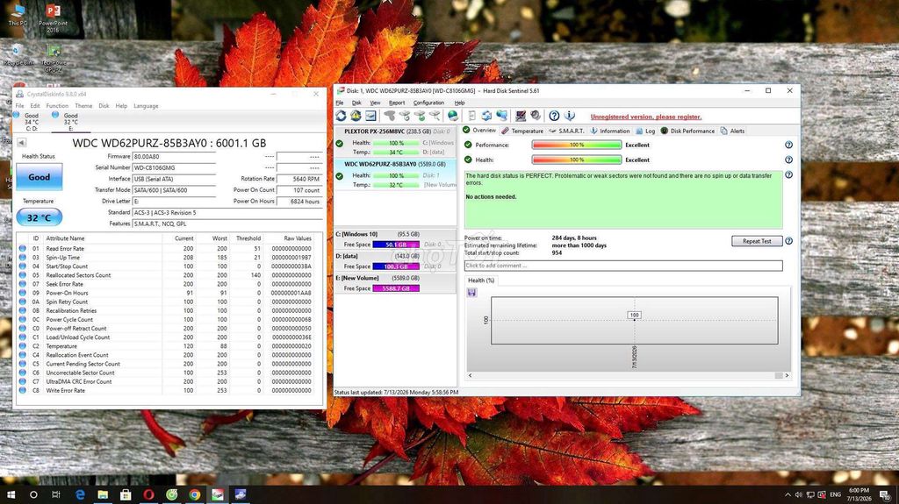Switch to the Temperature tab
The width and height of the screenshot is (899, 504).
(x=522, y=131)
